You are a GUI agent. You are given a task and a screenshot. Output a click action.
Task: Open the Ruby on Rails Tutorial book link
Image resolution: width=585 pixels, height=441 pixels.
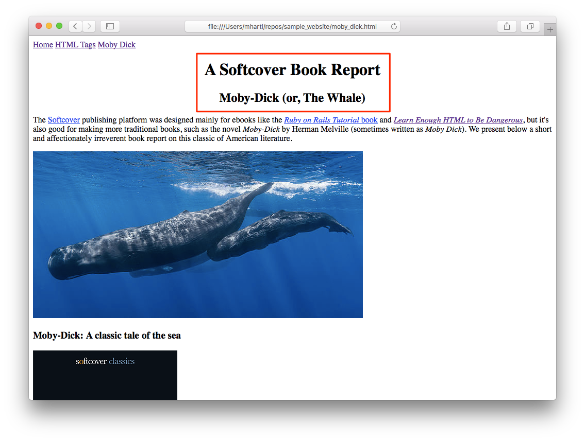pyautogui.click(x=331, y=120)
